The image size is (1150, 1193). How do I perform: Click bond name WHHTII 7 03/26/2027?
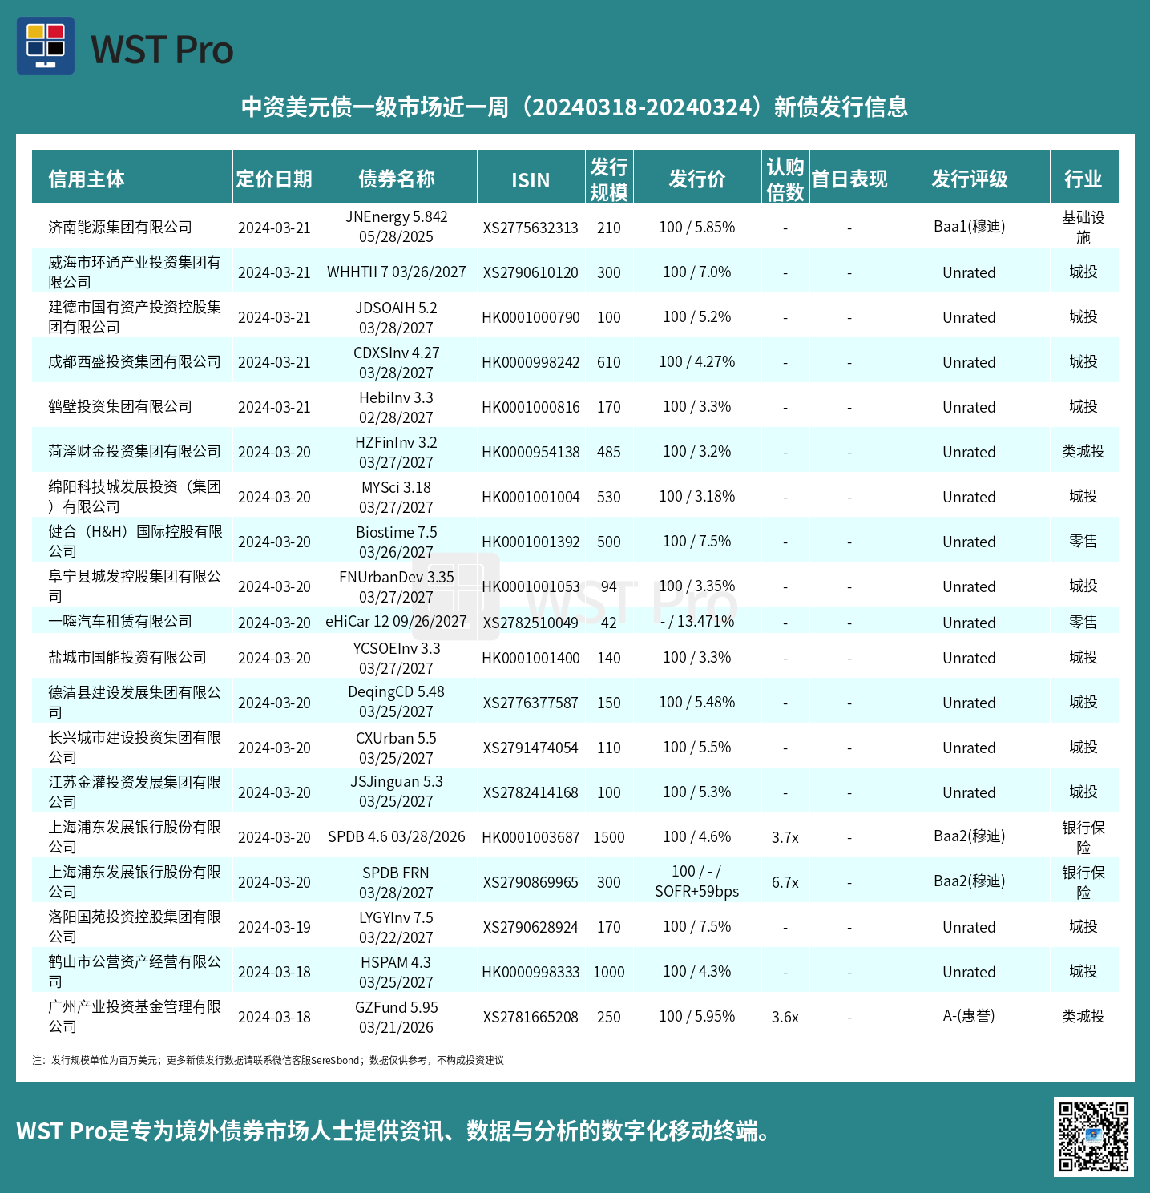tap(397, 272)
